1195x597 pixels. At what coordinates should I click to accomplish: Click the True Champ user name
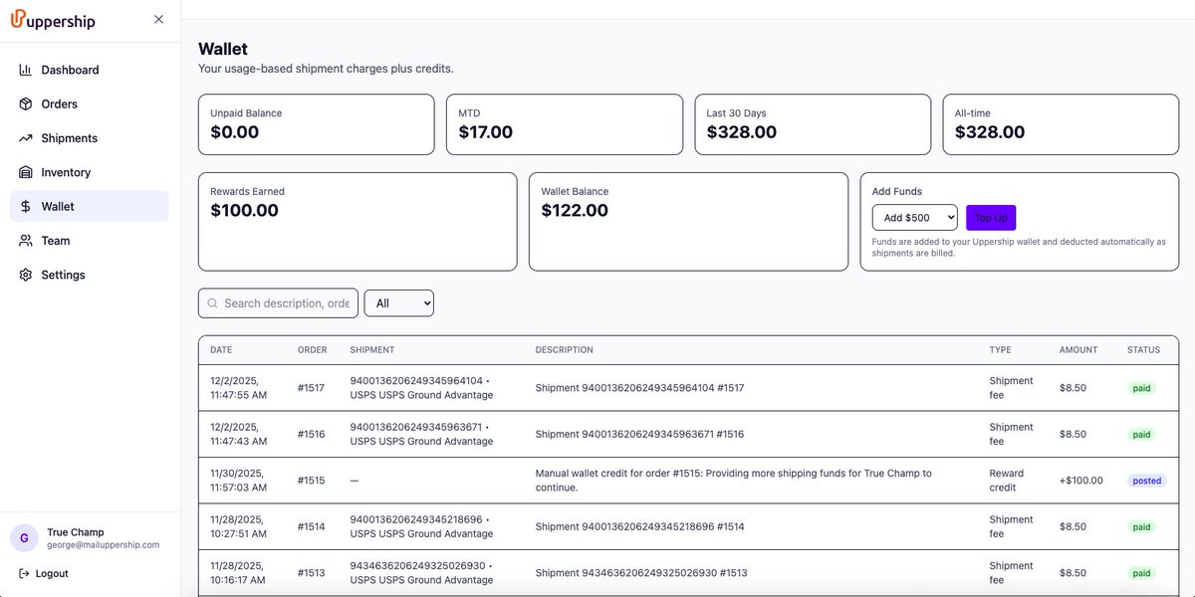76,532
